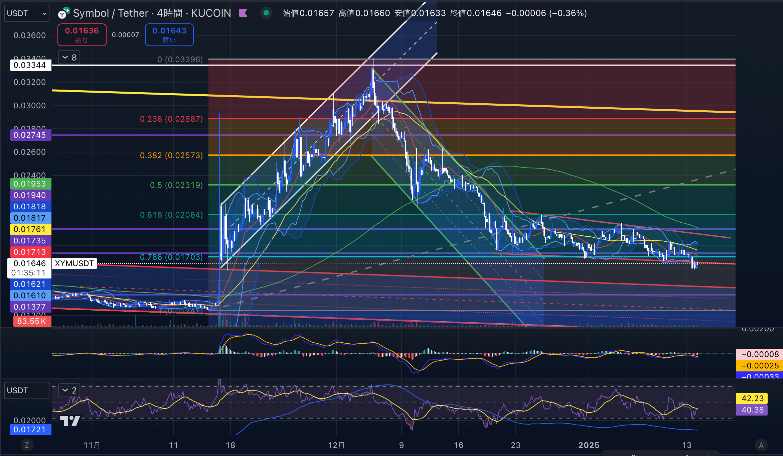The height and width of the screenshot is (456, 783).
Task: Click the purple 0.01377 price label
Action: (31, 307)
